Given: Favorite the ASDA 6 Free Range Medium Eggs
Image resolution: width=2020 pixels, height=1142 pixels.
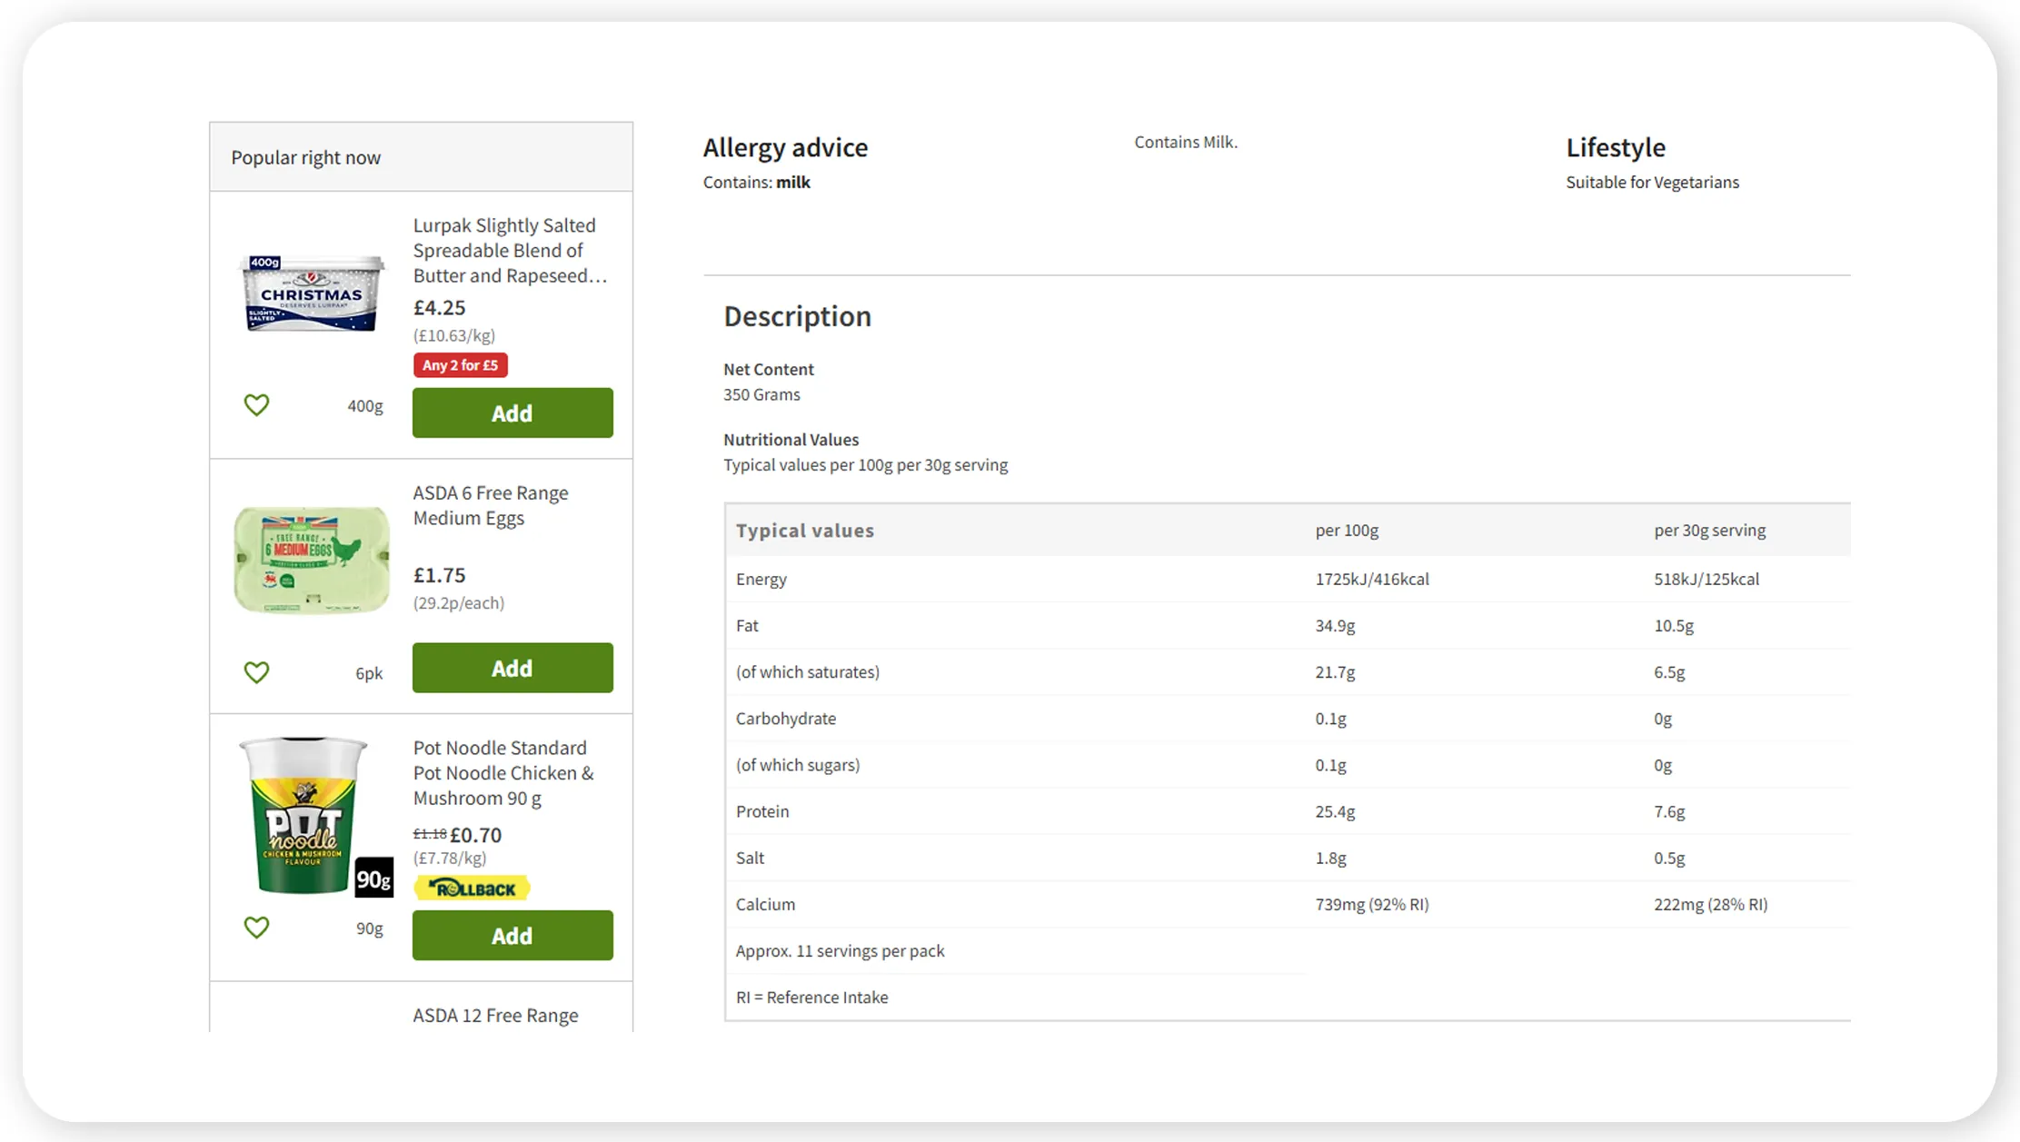Looking at the screenshot, I should 256,672.
